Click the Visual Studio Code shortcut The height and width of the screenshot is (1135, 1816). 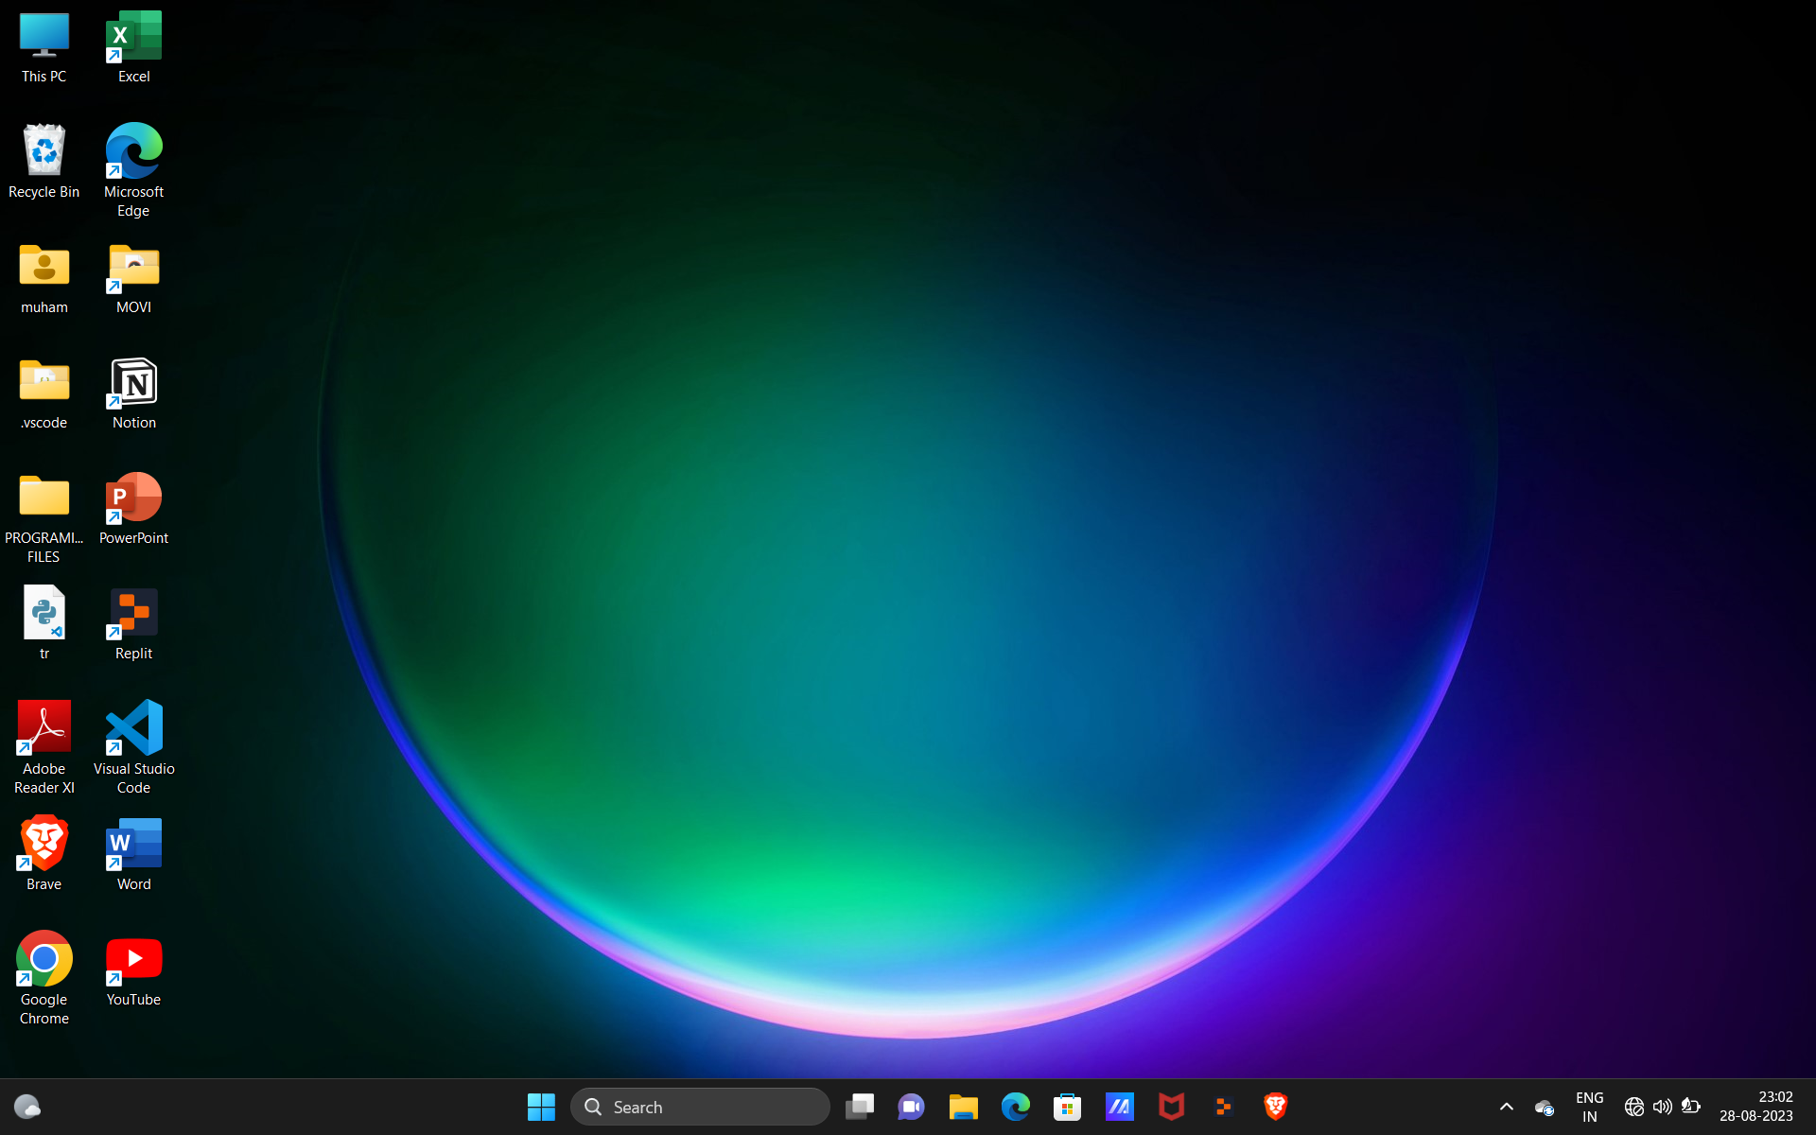tap(133, 729)
